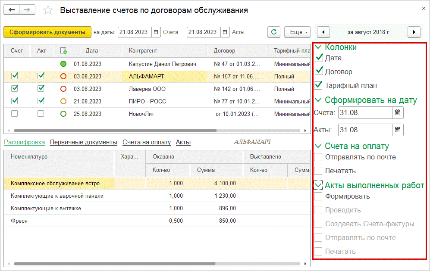The height and width of the screenshot is (271, 430).
Task: Click the back navigation arrow
Action: [x=12, y=9]
